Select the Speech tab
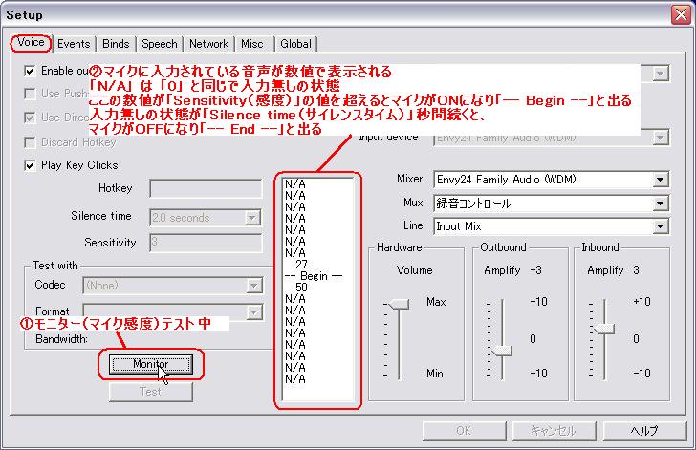The image size is (696, 450). click(159, 43)
